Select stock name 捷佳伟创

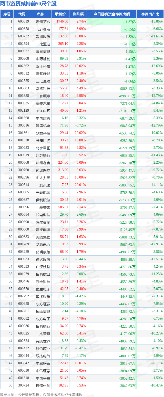coord(43,386)
